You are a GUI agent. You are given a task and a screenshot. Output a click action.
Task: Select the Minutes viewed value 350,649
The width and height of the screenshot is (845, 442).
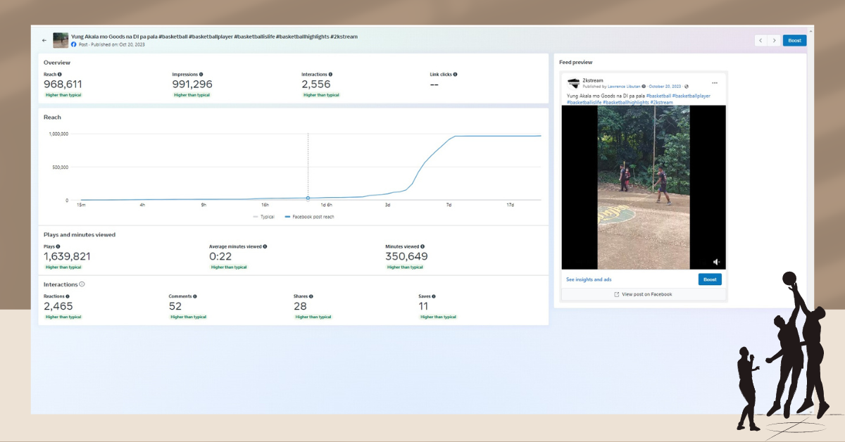[x=406, y=257]
